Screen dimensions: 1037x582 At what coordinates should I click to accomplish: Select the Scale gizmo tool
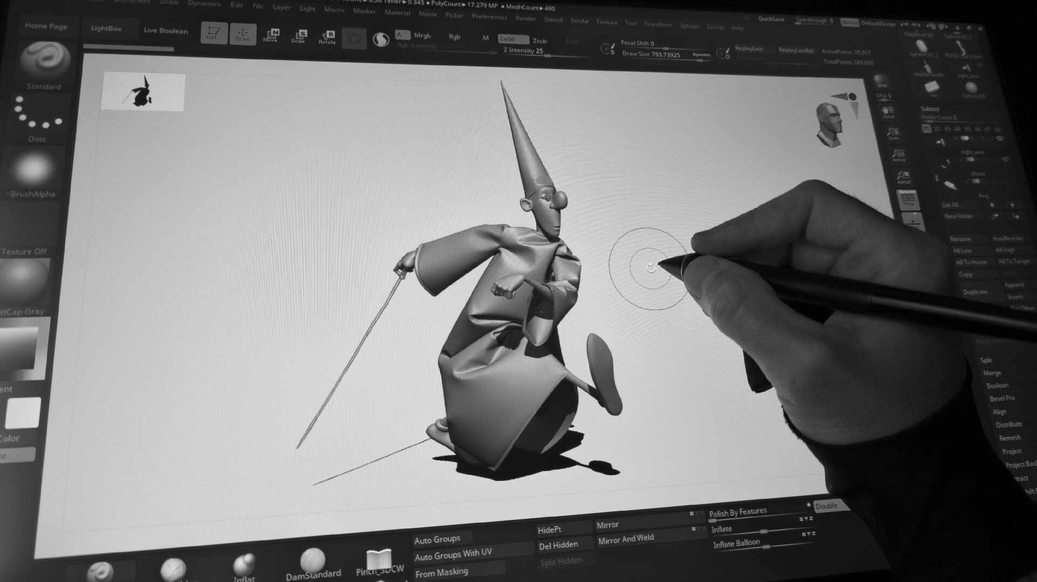pos(299,37)
